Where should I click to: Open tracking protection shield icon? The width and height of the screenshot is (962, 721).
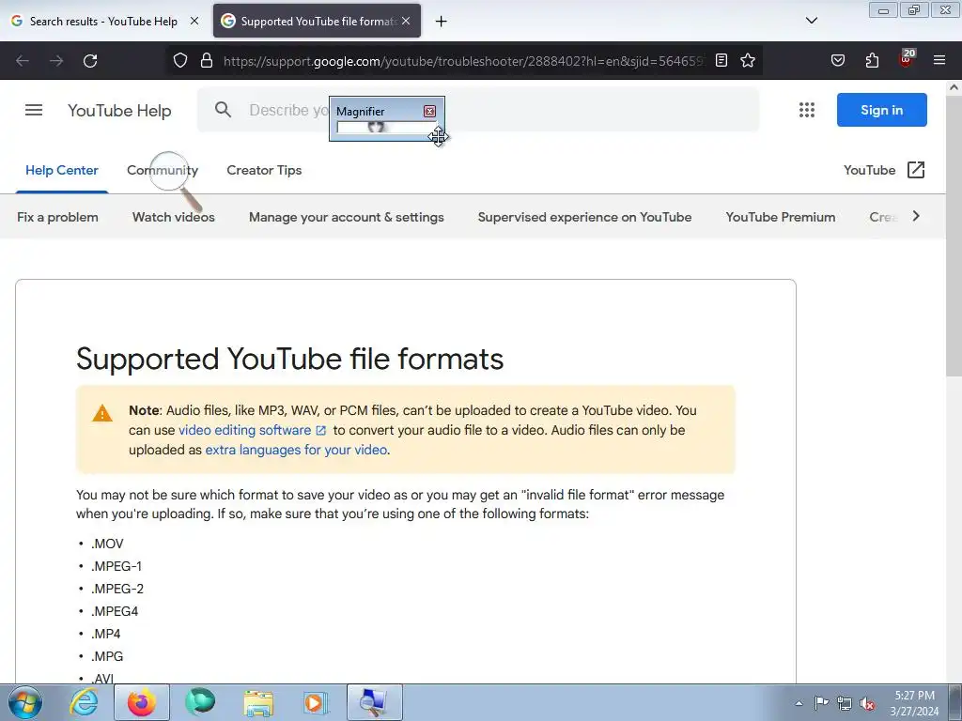pyautogui.click(x=179, y=60)
